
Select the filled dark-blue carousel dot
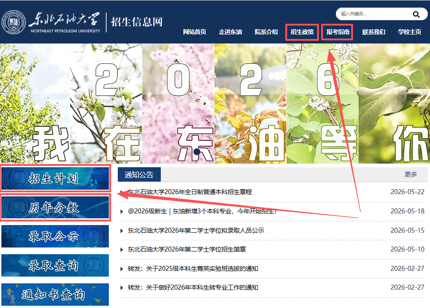pos(197,152)
